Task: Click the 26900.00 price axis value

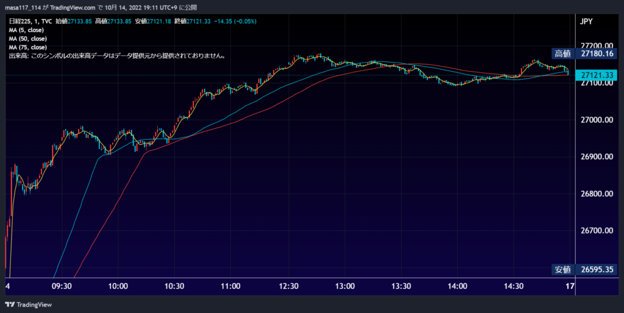Action: tap(596, 157)
